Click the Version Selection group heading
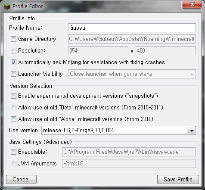 point(31,86)
